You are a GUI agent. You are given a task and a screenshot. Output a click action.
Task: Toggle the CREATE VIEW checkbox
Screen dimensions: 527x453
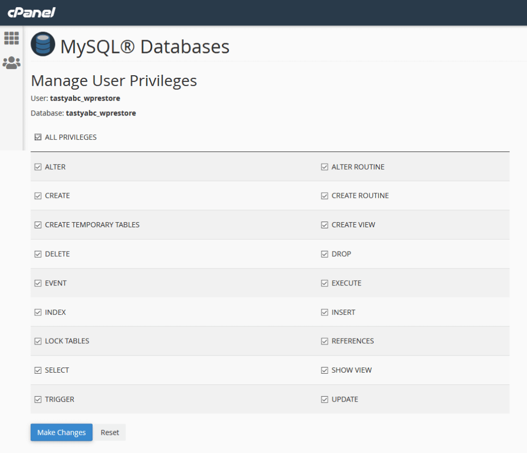click(324, 225)
